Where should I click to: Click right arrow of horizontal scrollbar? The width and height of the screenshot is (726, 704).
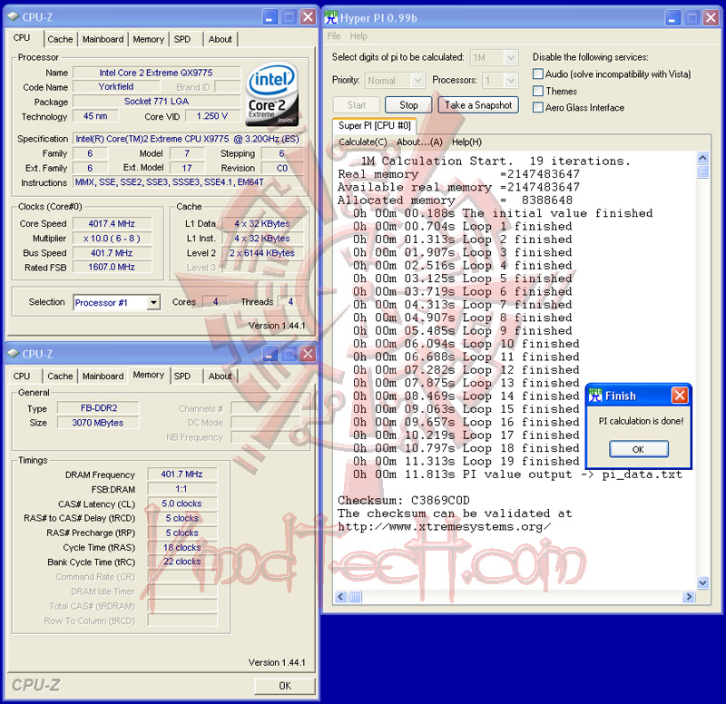689,597
